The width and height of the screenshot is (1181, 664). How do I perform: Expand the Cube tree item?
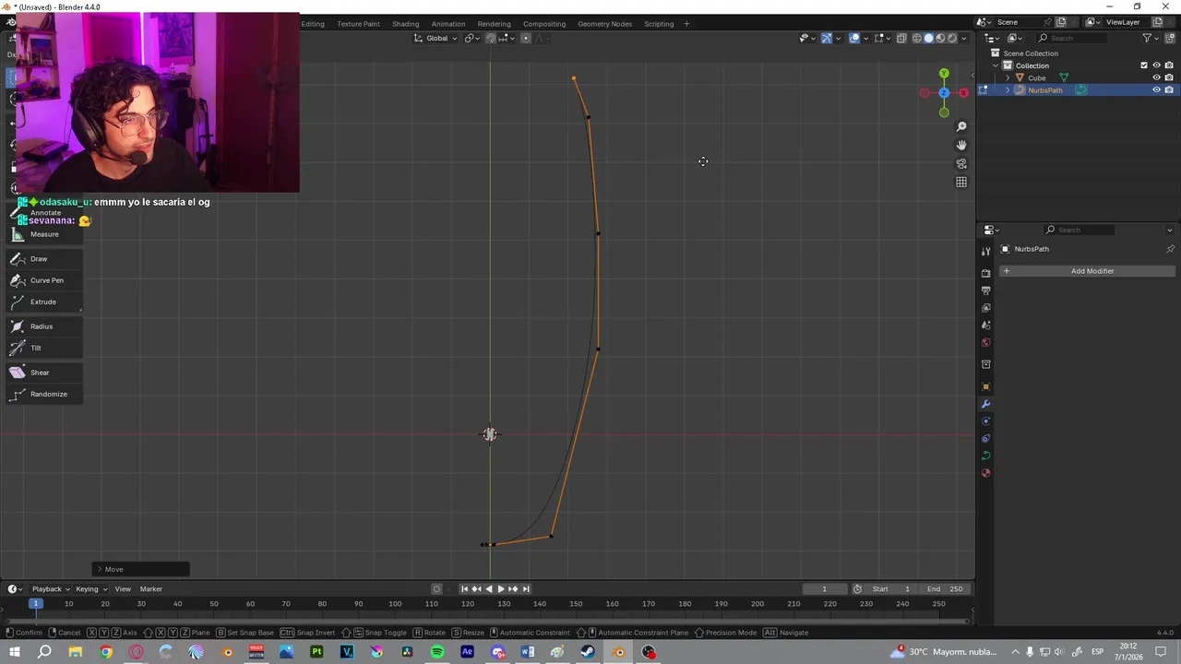point(1008,77)
